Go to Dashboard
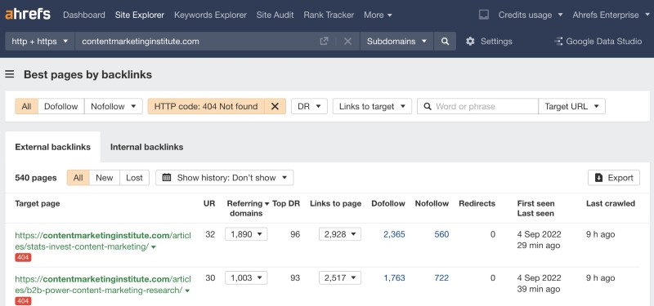This screenshot has width=654, height=306. click(x=84, y=15)
